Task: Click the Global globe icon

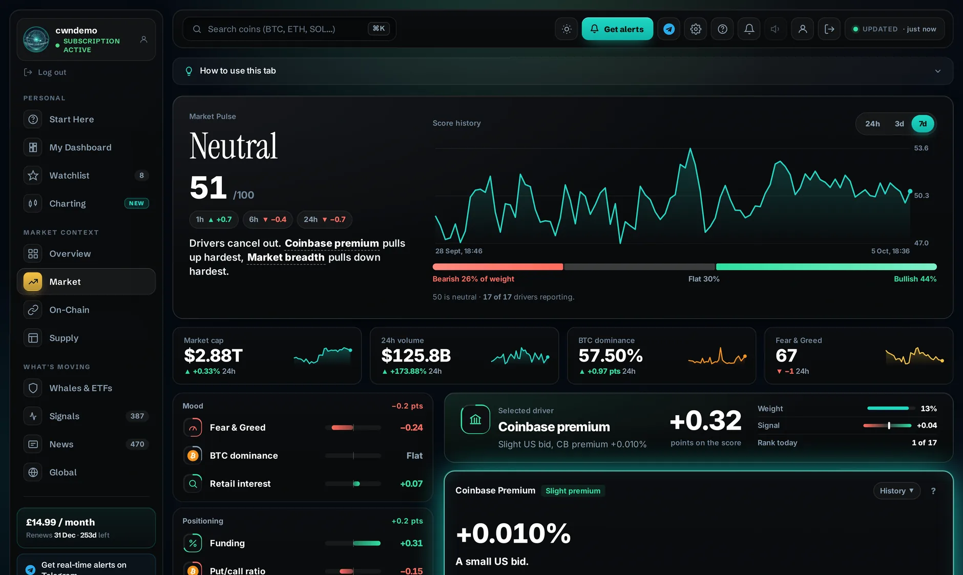Action: tap(33, 473)
